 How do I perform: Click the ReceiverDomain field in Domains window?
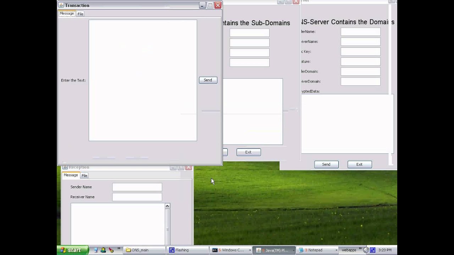tap(360, 81)
